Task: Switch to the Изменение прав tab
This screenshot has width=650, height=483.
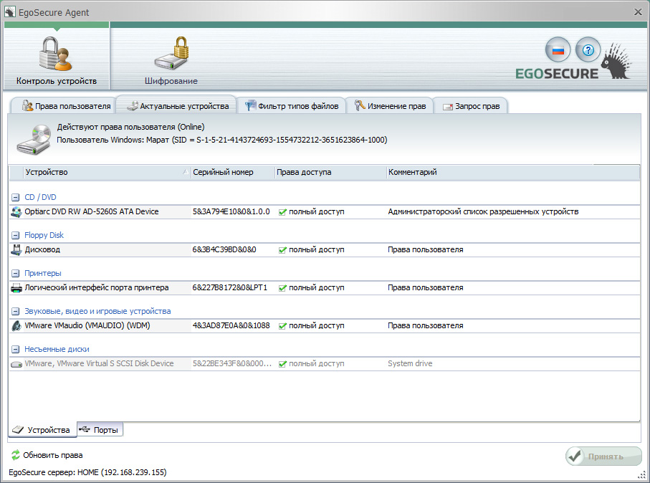Action: (x=390, y=106)
